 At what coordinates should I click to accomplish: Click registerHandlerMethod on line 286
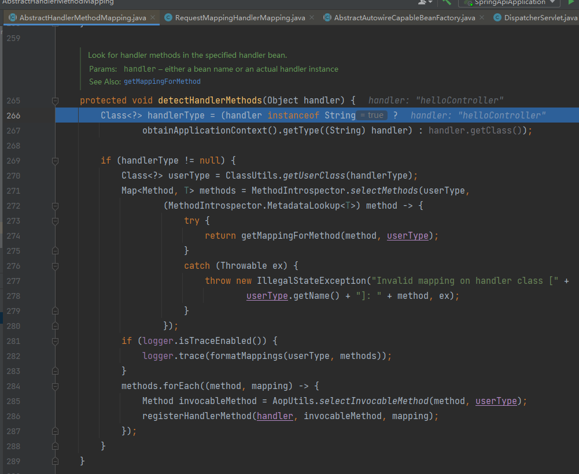[x=197, y=416]
